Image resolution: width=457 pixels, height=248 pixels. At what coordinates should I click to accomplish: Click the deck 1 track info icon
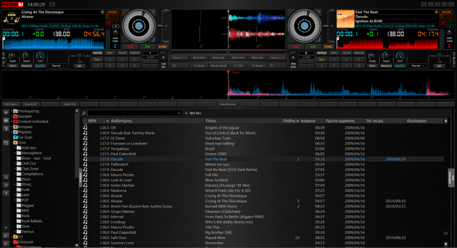tap(102, 12)
